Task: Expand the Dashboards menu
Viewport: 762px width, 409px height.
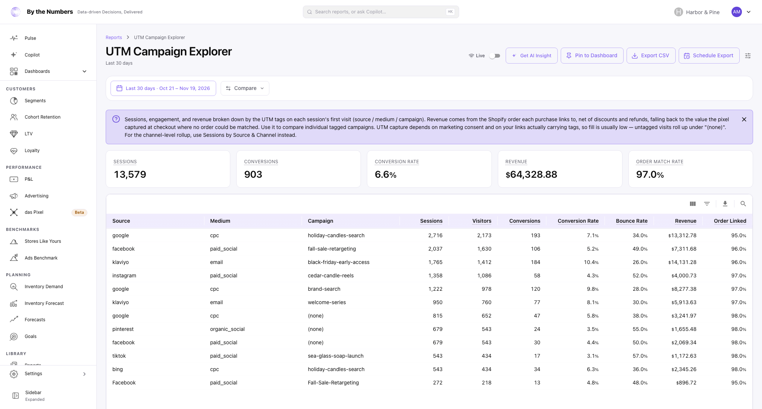Action: click(x=48, y=71)
